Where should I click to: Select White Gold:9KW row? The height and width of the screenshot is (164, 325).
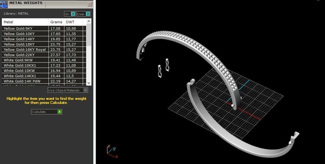pos(44,60)
